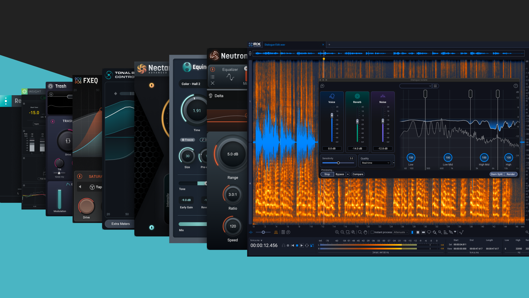Click the RX zoom in magnifier icon
The image size is (529, 298).
[337, 232]
